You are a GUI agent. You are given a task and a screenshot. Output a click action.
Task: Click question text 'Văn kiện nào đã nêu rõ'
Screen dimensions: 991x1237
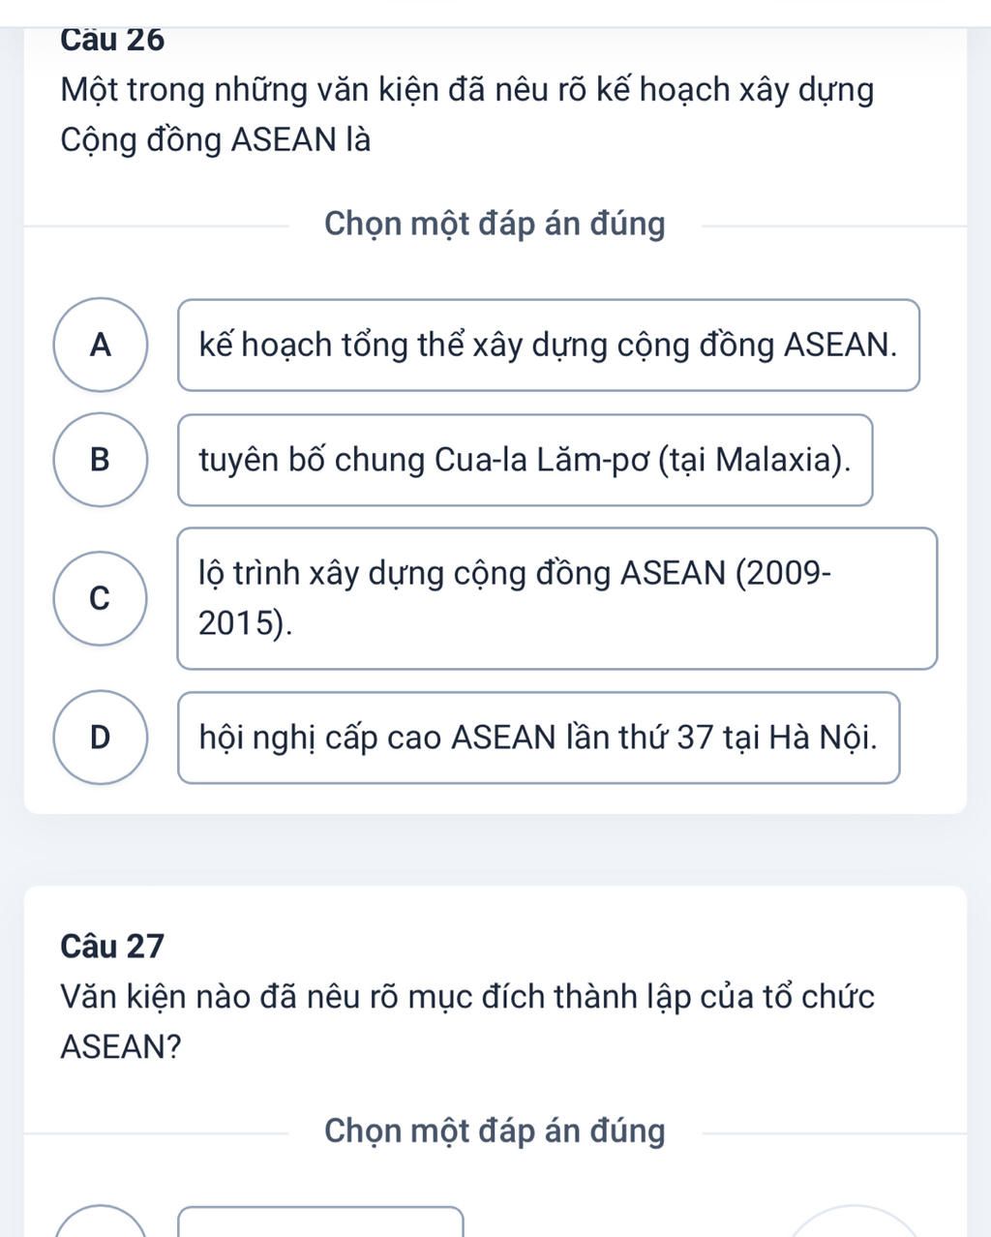point(466,996)
